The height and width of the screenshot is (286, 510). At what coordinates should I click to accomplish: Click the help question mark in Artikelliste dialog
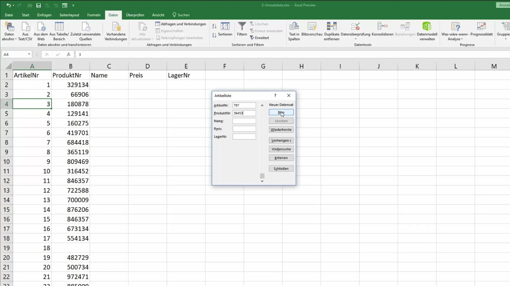tap(275, 96)
